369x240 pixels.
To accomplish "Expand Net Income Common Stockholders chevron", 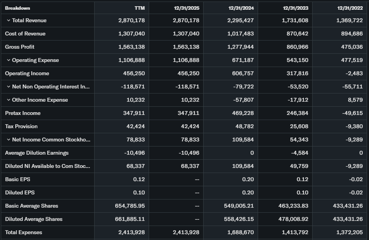I will pos(8,139).
